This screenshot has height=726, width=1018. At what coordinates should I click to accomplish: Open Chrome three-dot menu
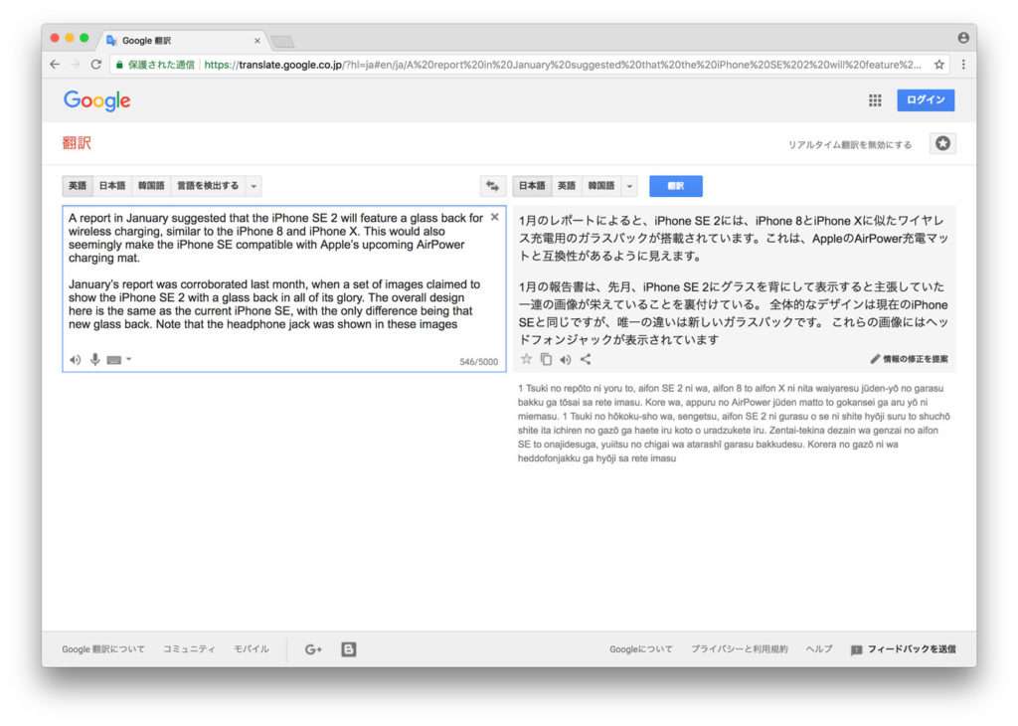coord(963,65)
